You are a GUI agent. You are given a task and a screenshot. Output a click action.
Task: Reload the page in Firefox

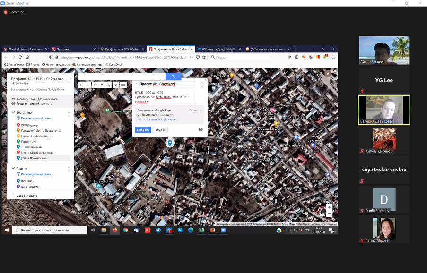[20, 57]
